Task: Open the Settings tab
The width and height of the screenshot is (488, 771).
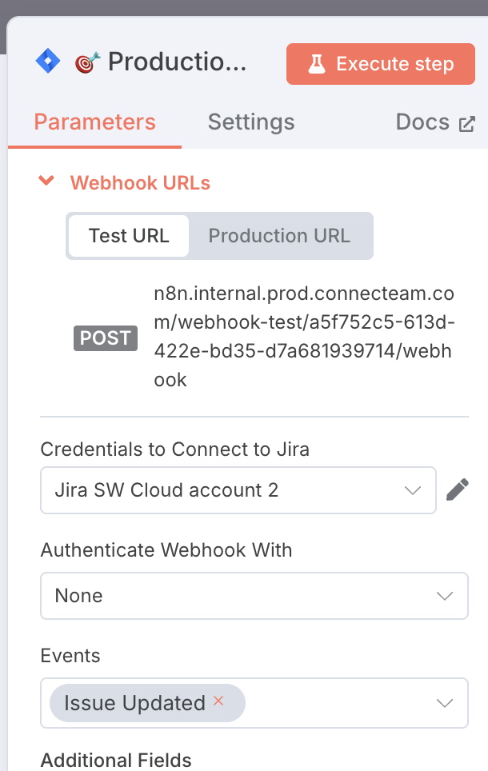Action: pyautogui.click(x=251, y=122)
